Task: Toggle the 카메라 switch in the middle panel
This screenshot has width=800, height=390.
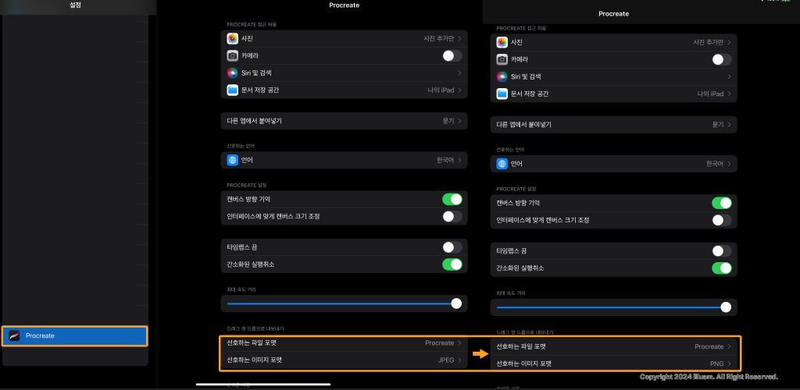Action: click(x=452, y=56)
